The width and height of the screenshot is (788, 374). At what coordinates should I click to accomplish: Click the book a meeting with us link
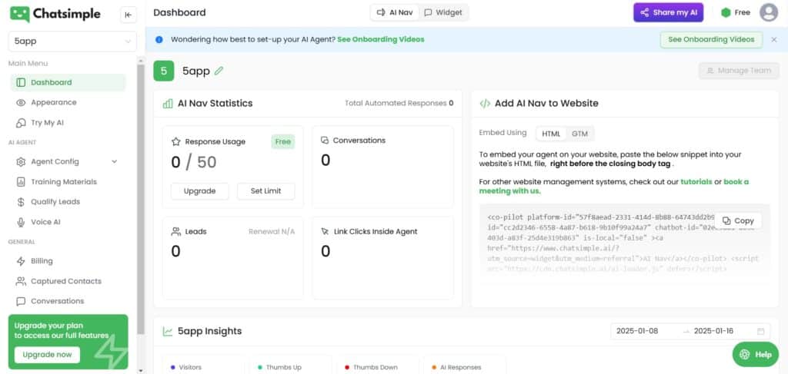coord(613,187)
